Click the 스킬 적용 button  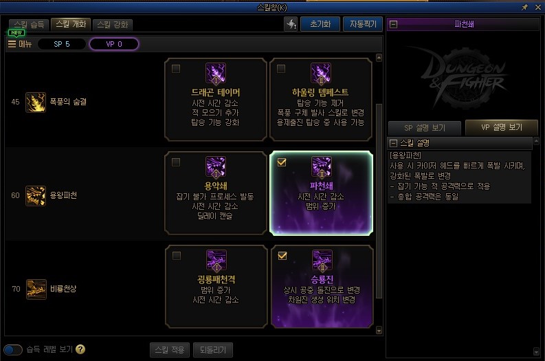tap(170, 349)
